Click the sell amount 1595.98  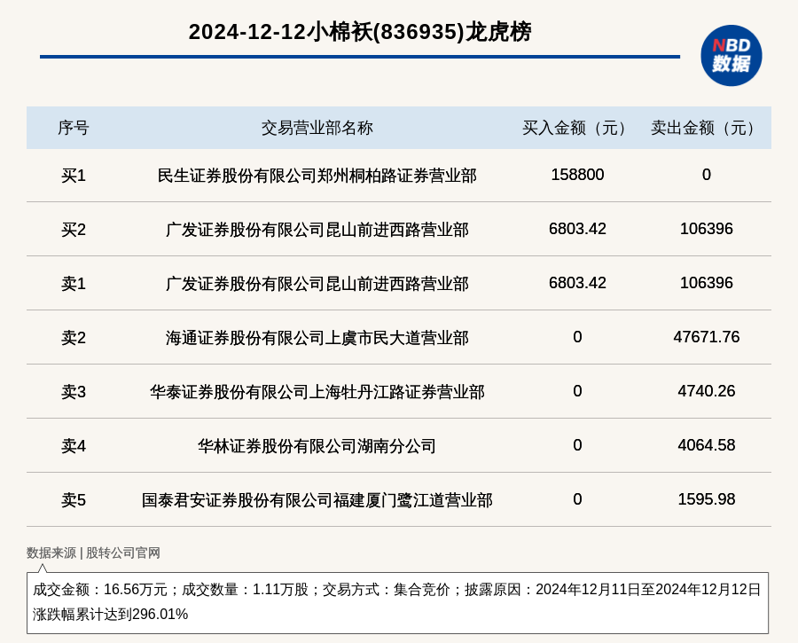(x=707, y=499)
